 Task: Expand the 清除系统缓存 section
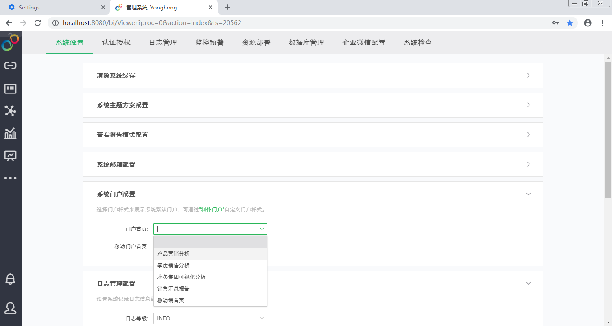(x=528, y=75)
